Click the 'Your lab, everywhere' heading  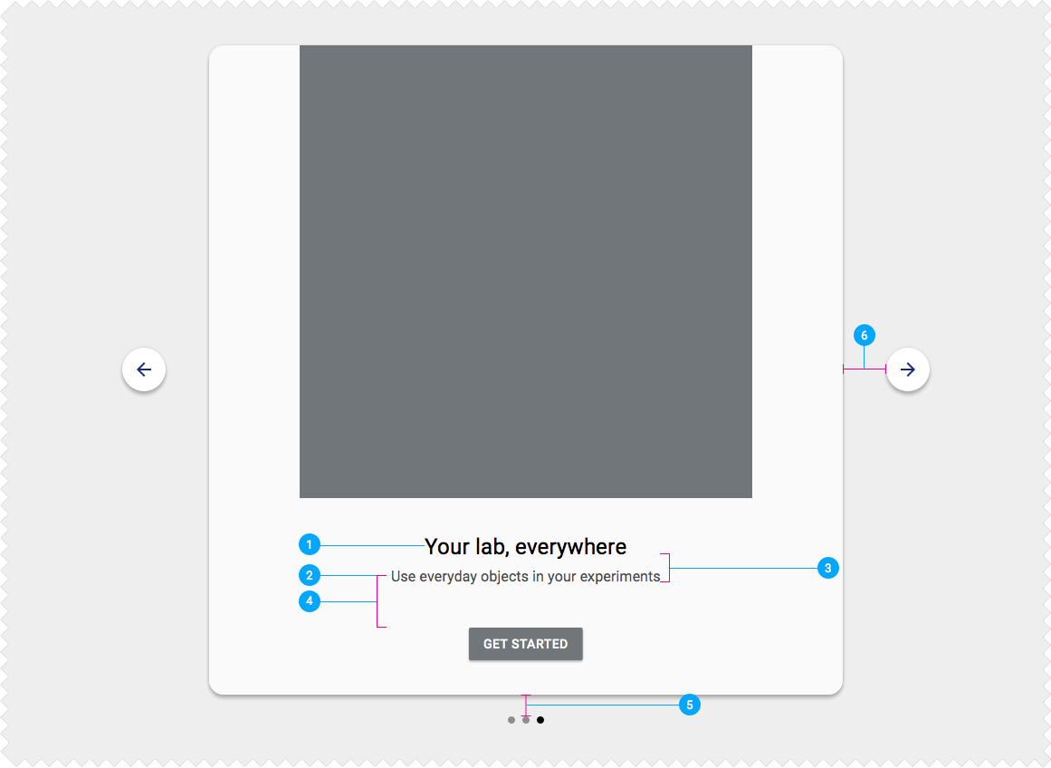pos(525,547)
